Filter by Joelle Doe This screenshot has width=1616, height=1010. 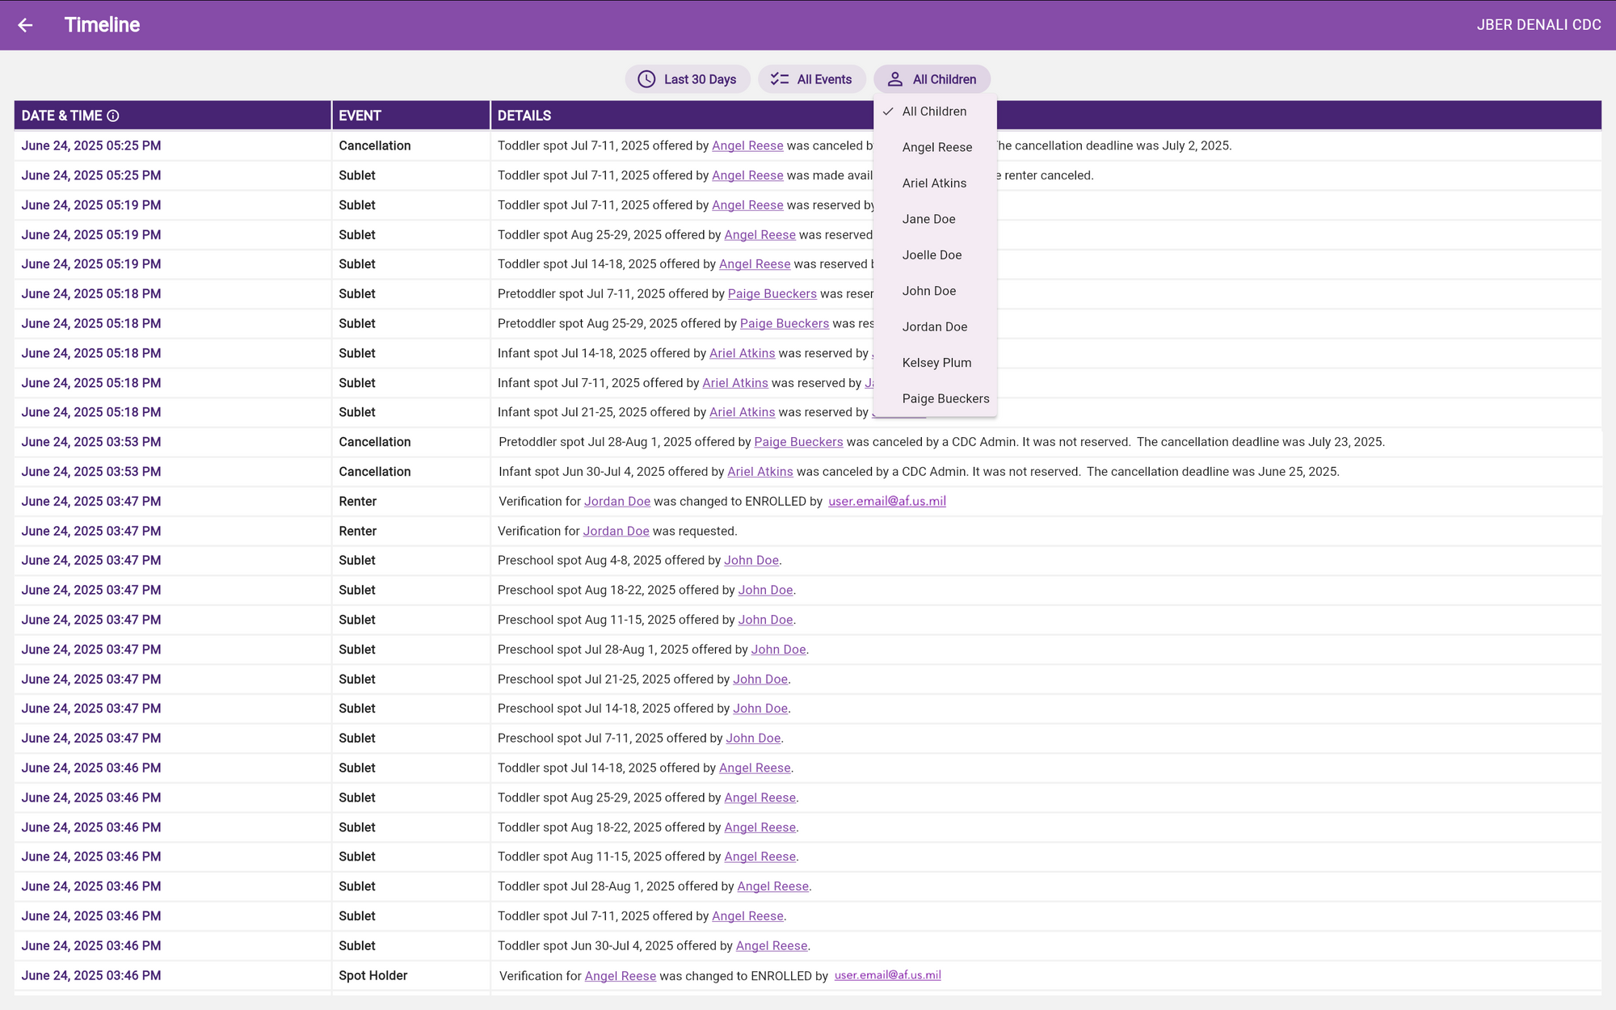tap(935, 255)
